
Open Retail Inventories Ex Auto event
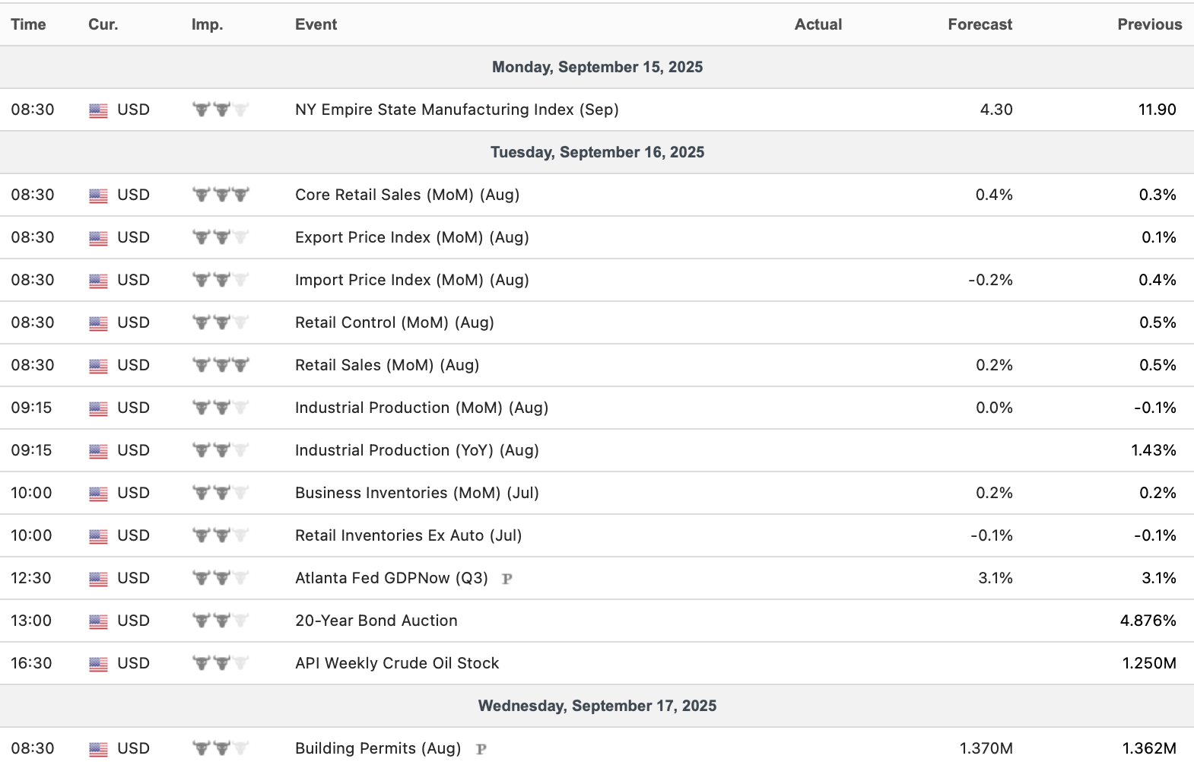408,535
